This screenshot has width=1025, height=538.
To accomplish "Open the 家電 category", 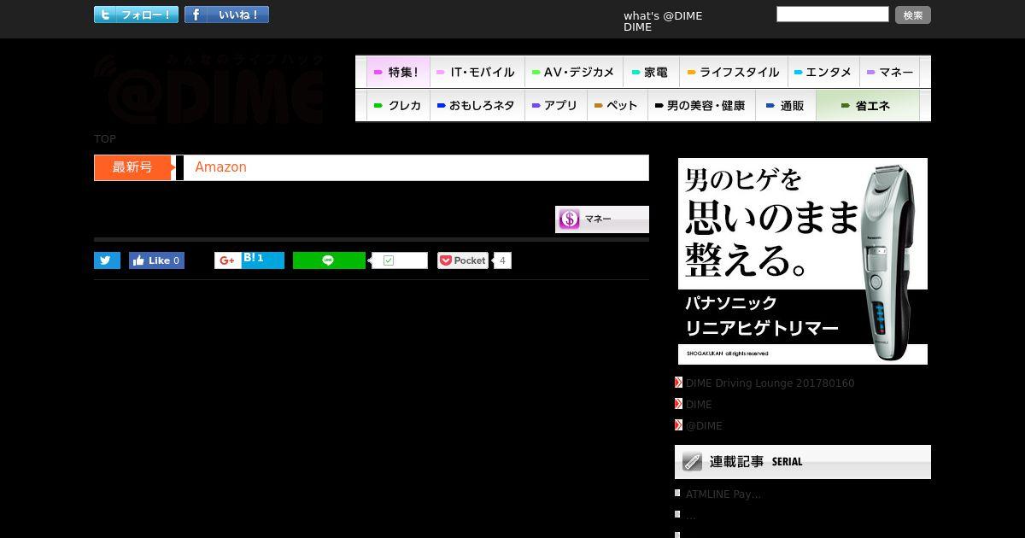I will tap(651, 73).
